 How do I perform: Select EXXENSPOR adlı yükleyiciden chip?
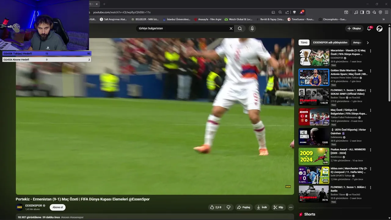[330, 42]
